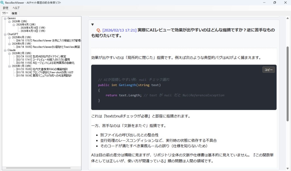This screenshot has height=171, width=291.
Task: Click the RecollectViewer magnifier app icon
Action: 2,3
